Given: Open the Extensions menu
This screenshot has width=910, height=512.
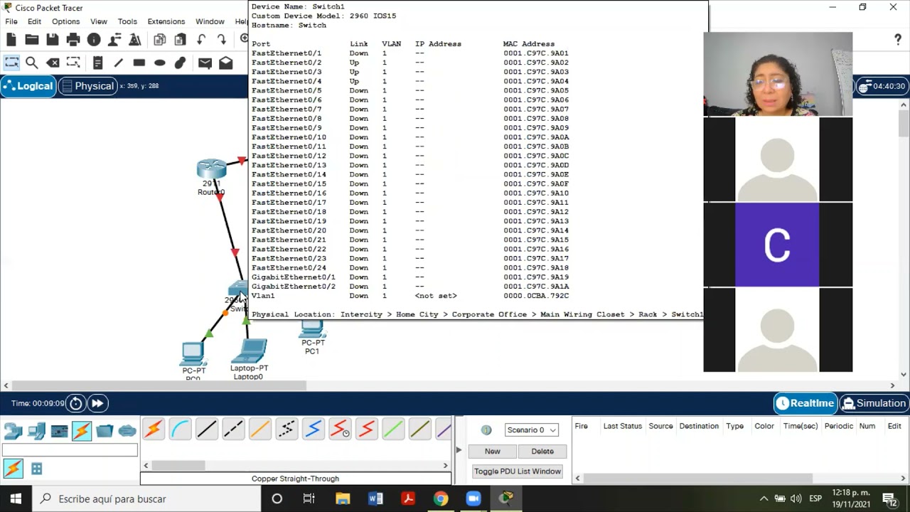Looking at the screenshot, I should 166,21.
